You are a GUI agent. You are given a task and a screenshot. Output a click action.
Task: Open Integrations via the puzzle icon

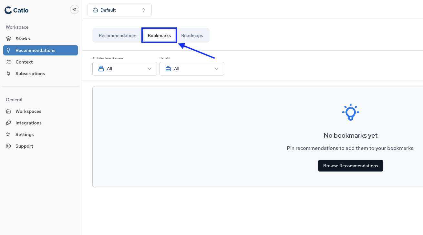tap(8, 123)
